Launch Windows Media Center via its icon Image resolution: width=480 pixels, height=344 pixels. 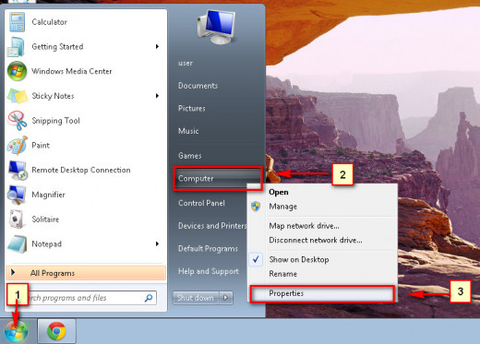(17, 71)
